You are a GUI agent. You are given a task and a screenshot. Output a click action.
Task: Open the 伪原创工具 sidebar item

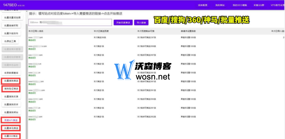pos(11,41)
